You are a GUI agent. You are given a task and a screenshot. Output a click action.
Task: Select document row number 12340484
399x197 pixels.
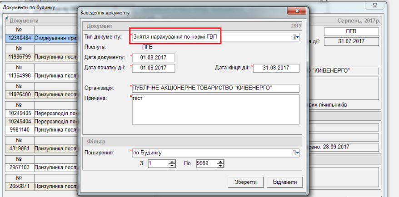(19, 38)
